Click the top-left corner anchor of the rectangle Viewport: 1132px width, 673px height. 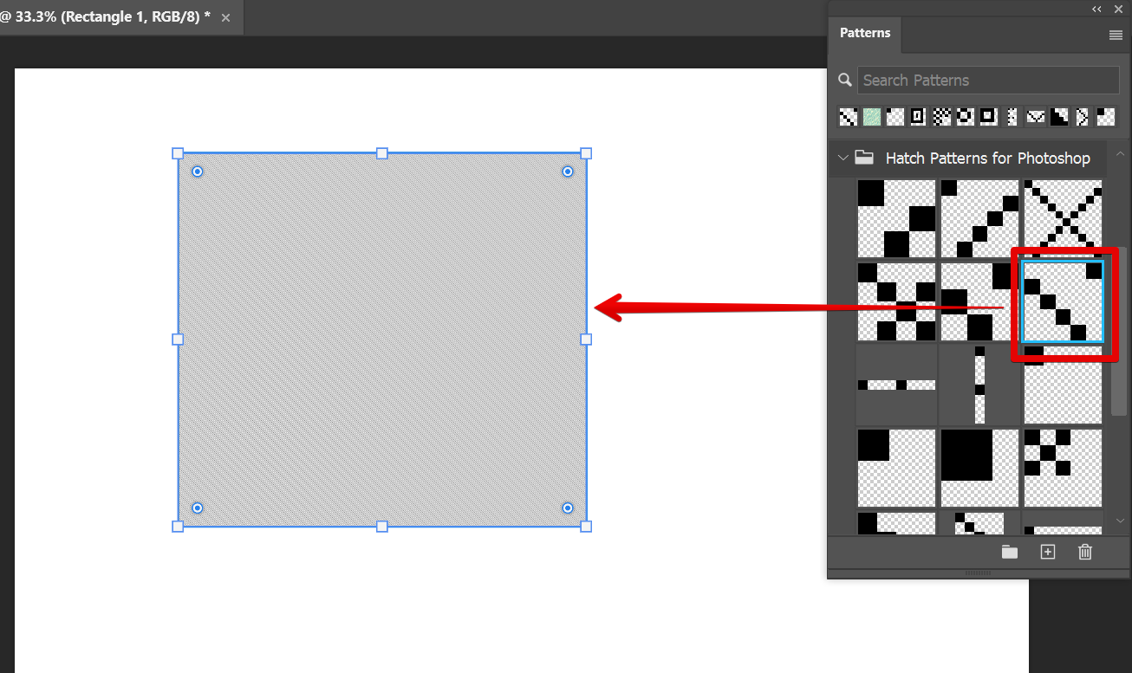178,153
